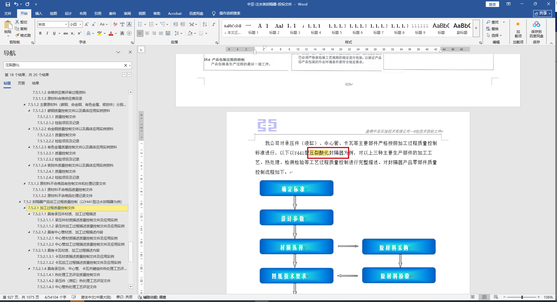The width and height of the screenshot is (557, 302).
Task: Toggle italic formatting
Action: click(47, 33)
